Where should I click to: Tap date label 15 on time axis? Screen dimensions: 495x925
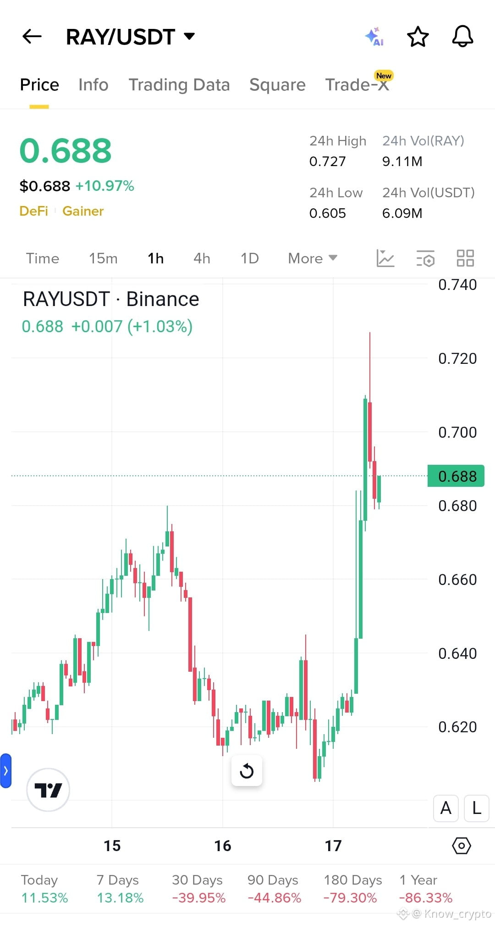tap(112, 846)
